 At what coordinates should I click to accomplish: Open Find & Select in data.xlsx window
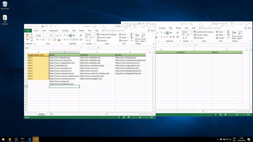(240, 35)
